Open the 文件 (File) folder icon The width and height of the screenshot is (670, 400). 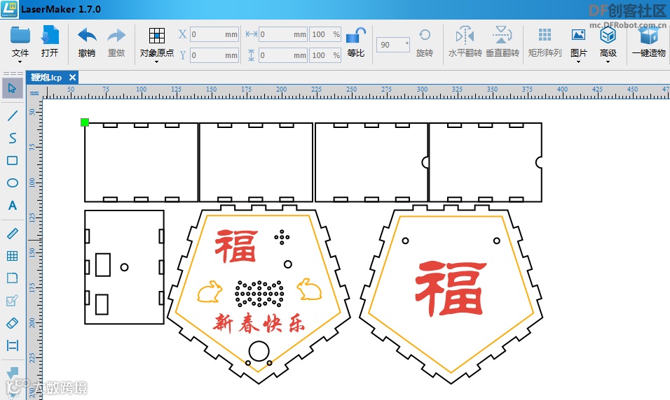click(x=20, y=35)
